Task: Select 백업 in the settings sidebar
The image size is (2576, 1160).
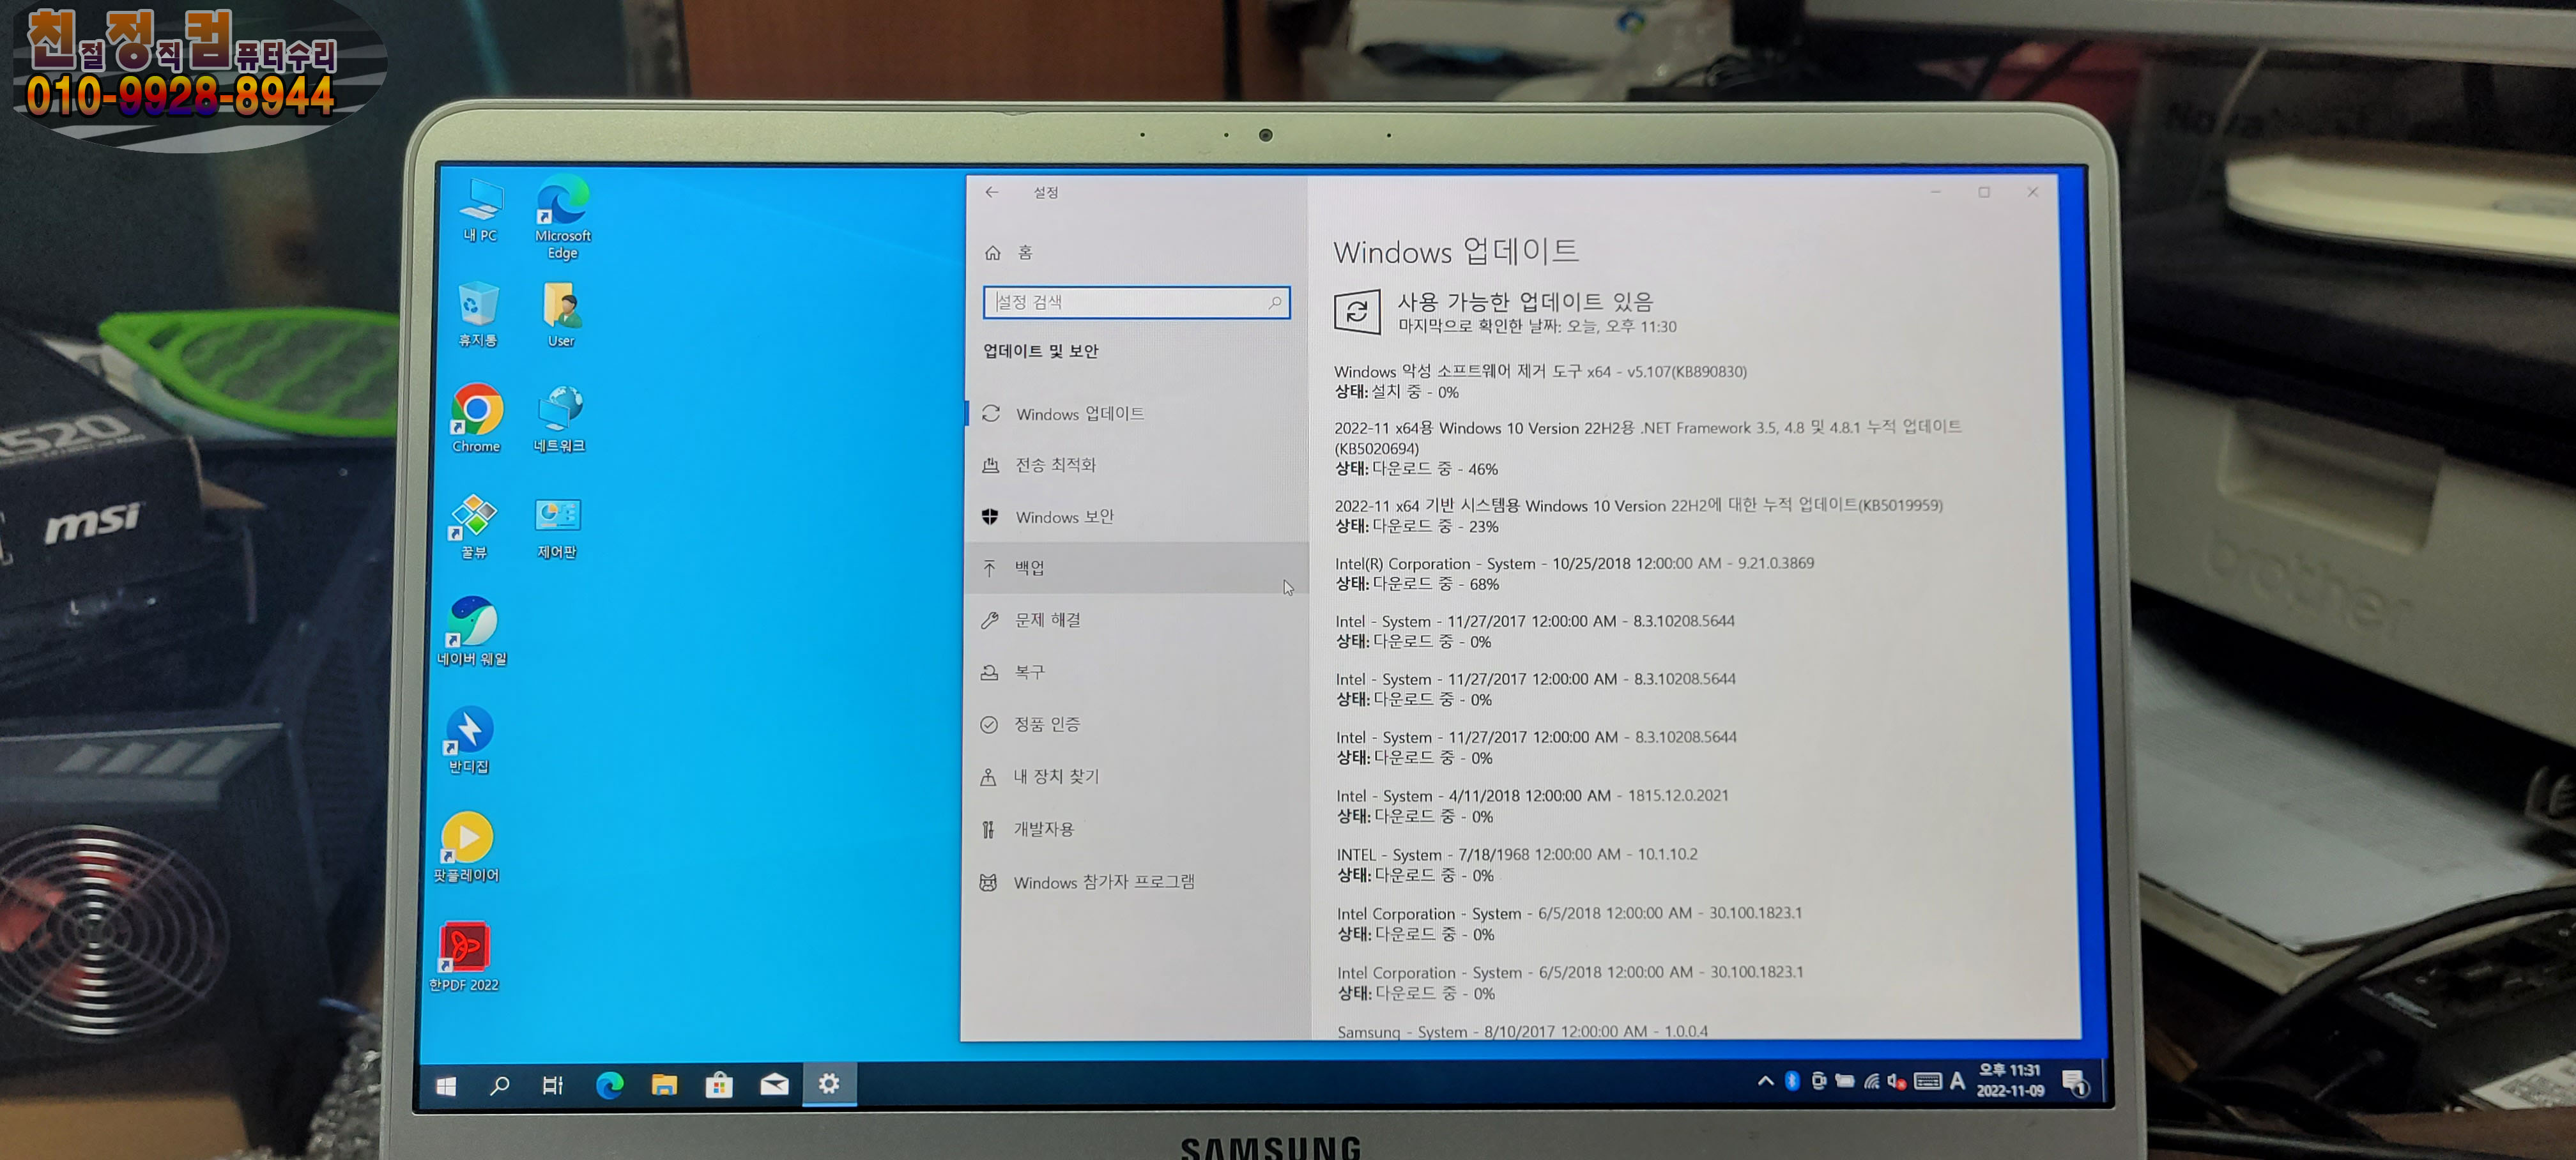Action: tap(1030, 568)
